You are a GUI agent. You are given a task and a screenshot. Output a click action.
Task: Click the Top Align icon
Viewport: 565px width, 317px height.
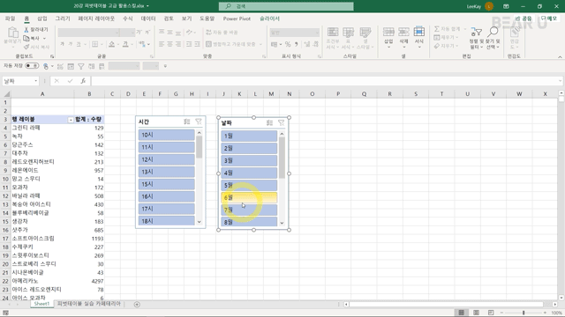pyautogui.click(x=162, y=32)
